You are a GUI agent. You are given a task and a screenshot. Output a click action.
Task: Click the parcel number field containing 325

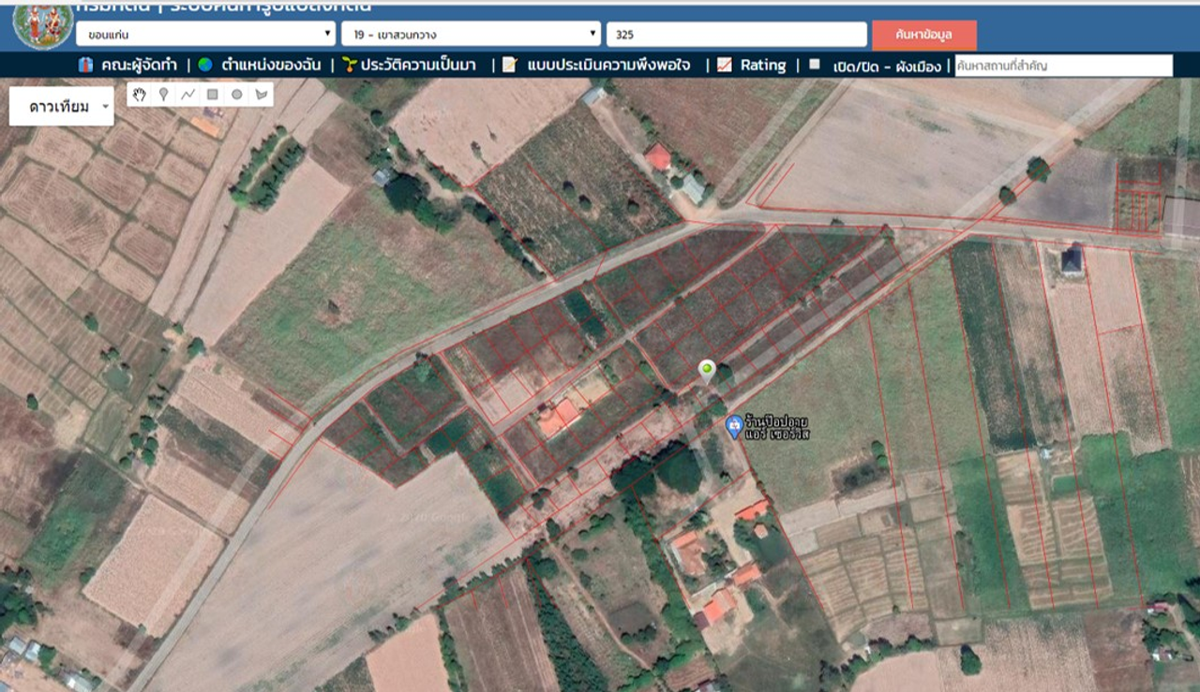click(x=736, y=35)
